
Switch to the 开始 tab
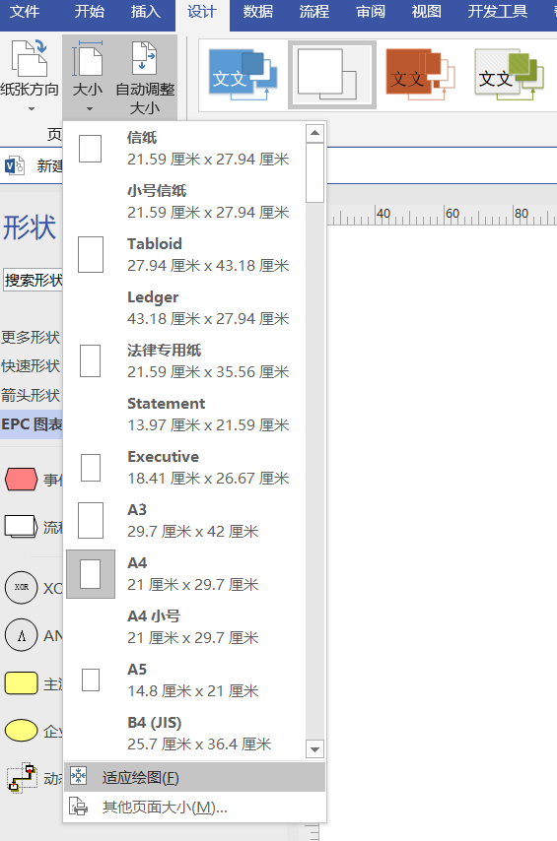coord(89,12)
